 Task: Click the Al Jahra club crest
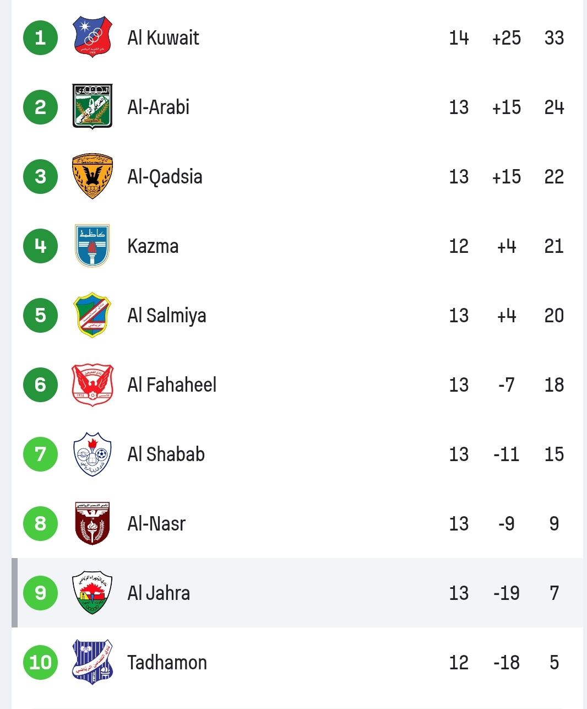coord(93,593)
